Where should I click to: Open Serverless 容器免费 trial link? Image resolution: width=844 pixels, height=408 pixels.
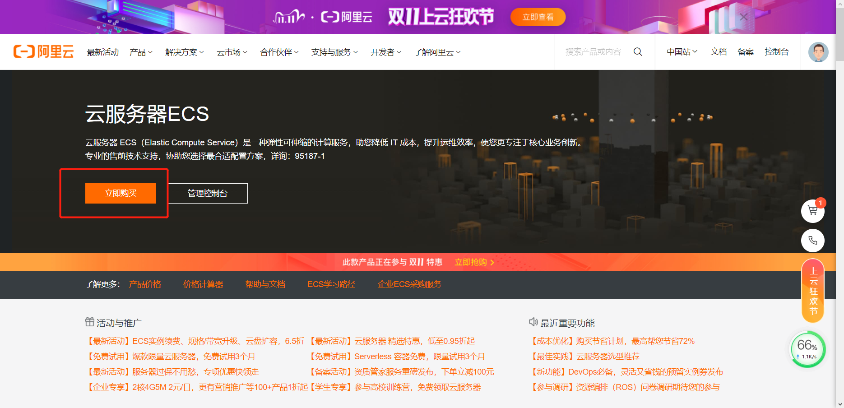coord(396,357)
